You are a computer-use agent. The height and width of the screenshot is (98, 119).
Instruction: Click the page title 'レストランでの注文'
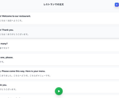coord(54,4)
